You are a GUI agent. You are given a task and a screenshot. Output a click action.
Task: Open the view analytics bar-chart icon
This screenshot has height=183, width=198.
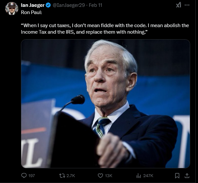click(x=138, y=176)
